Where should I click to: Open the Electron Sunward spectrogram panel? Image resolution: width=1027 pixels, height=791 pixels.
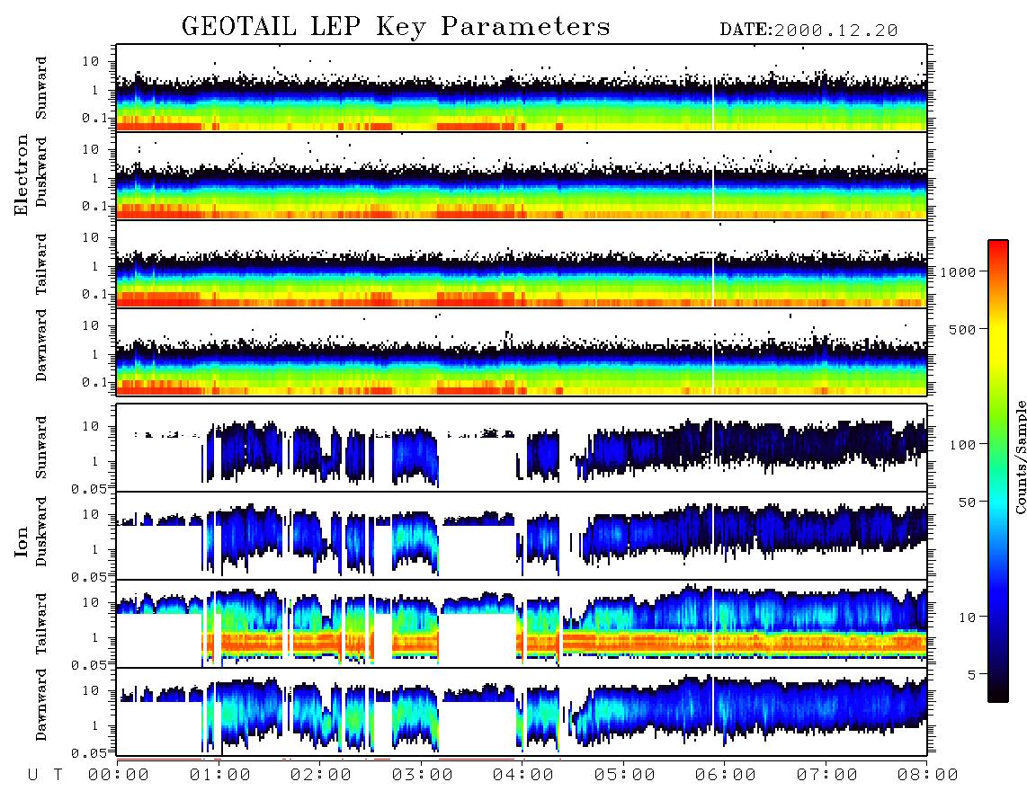[522, 88]
